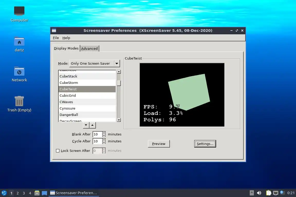Maximize the Screensaver Preferences window
296x197 pixels.
tap(237, 31)
